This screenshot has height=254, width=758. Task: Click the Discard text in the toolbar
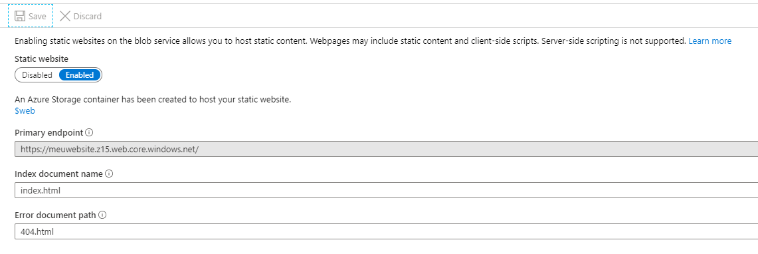[88, 17]
